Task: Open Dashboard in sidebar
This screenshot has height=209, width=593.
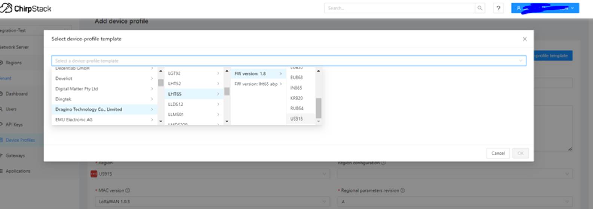Action: tap(16, 94)
